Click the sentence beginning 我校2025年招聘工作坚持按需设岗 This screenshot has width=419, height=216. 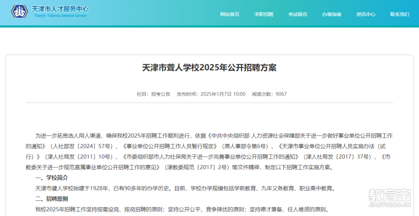point(182,209)
